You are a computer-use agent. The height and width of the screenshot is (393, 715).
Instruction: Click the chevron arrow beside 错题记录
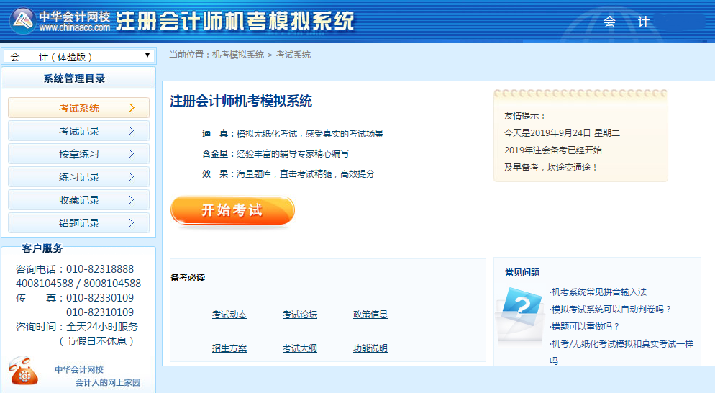click(x=132, y=222)
